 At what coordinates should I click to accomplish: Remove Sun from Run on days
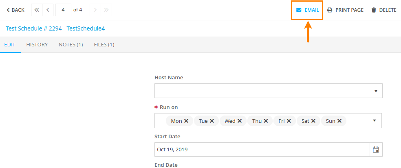click(x=339, y=121)
